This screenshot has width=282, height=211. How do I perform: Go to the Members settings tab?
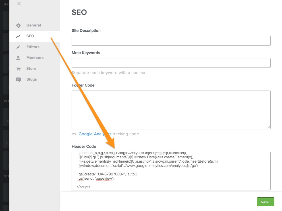tap(35, 58)
